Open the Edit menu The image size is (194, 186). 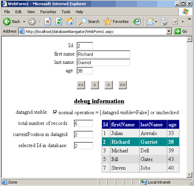[18, 12]
